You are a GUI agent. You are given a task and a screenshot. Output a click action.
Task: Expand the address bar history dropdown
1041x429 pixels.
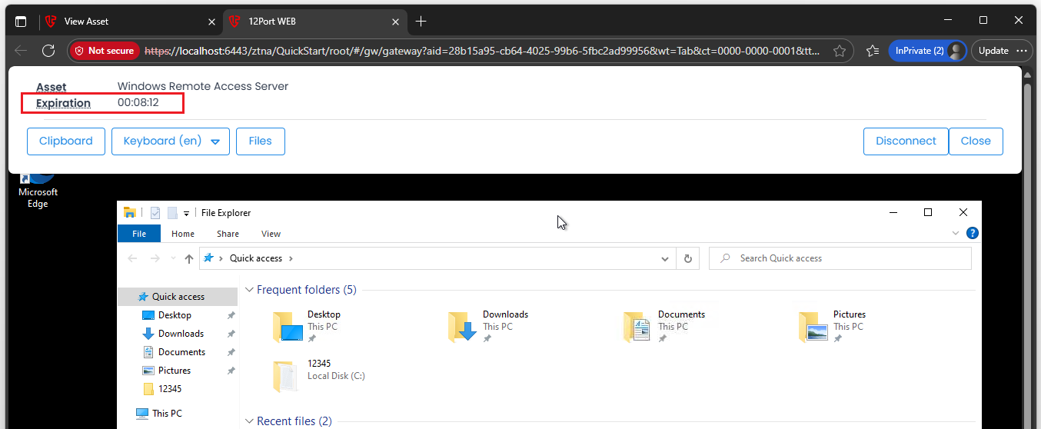[665, 259]
